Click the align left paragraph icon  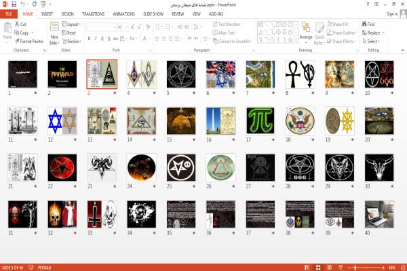click(157, 39)
